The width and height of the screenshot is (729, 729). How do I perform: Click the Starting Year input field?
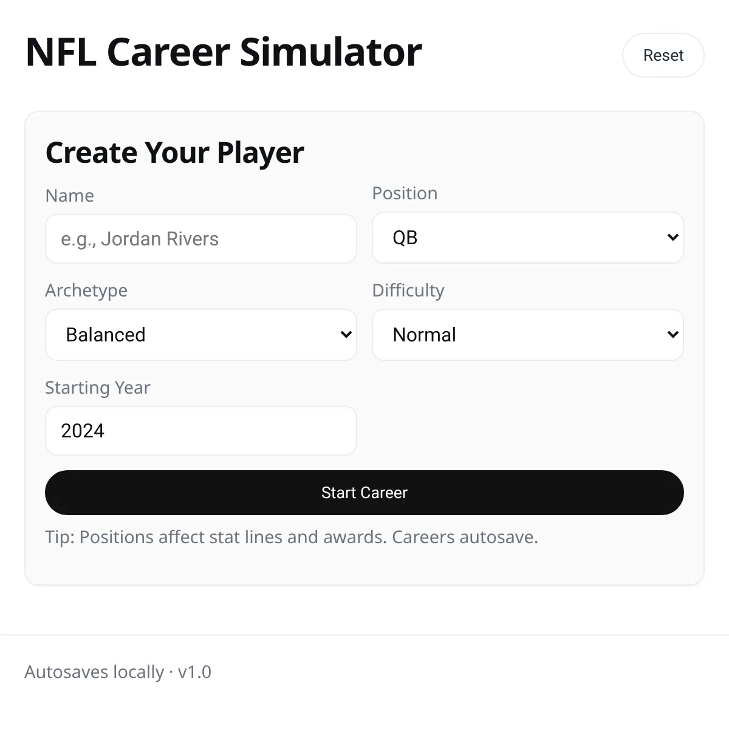click(200, 431)
